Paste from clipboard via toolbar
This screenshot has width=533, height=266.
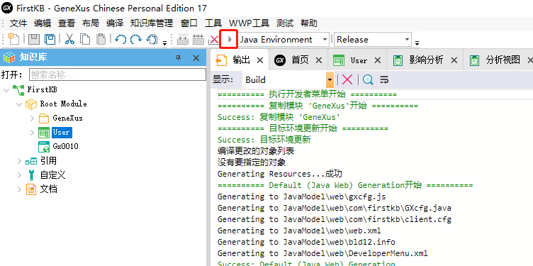[101, 40]
